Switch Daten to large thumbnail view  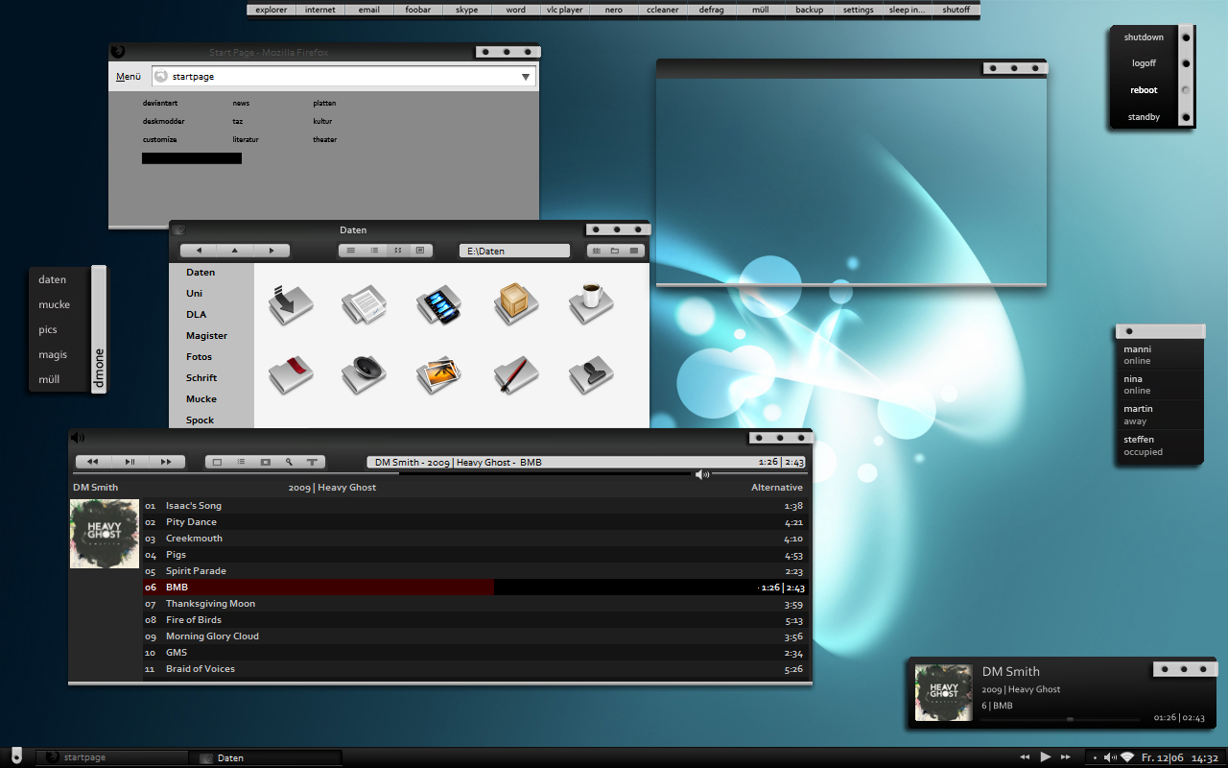click(x=420, y=251)
